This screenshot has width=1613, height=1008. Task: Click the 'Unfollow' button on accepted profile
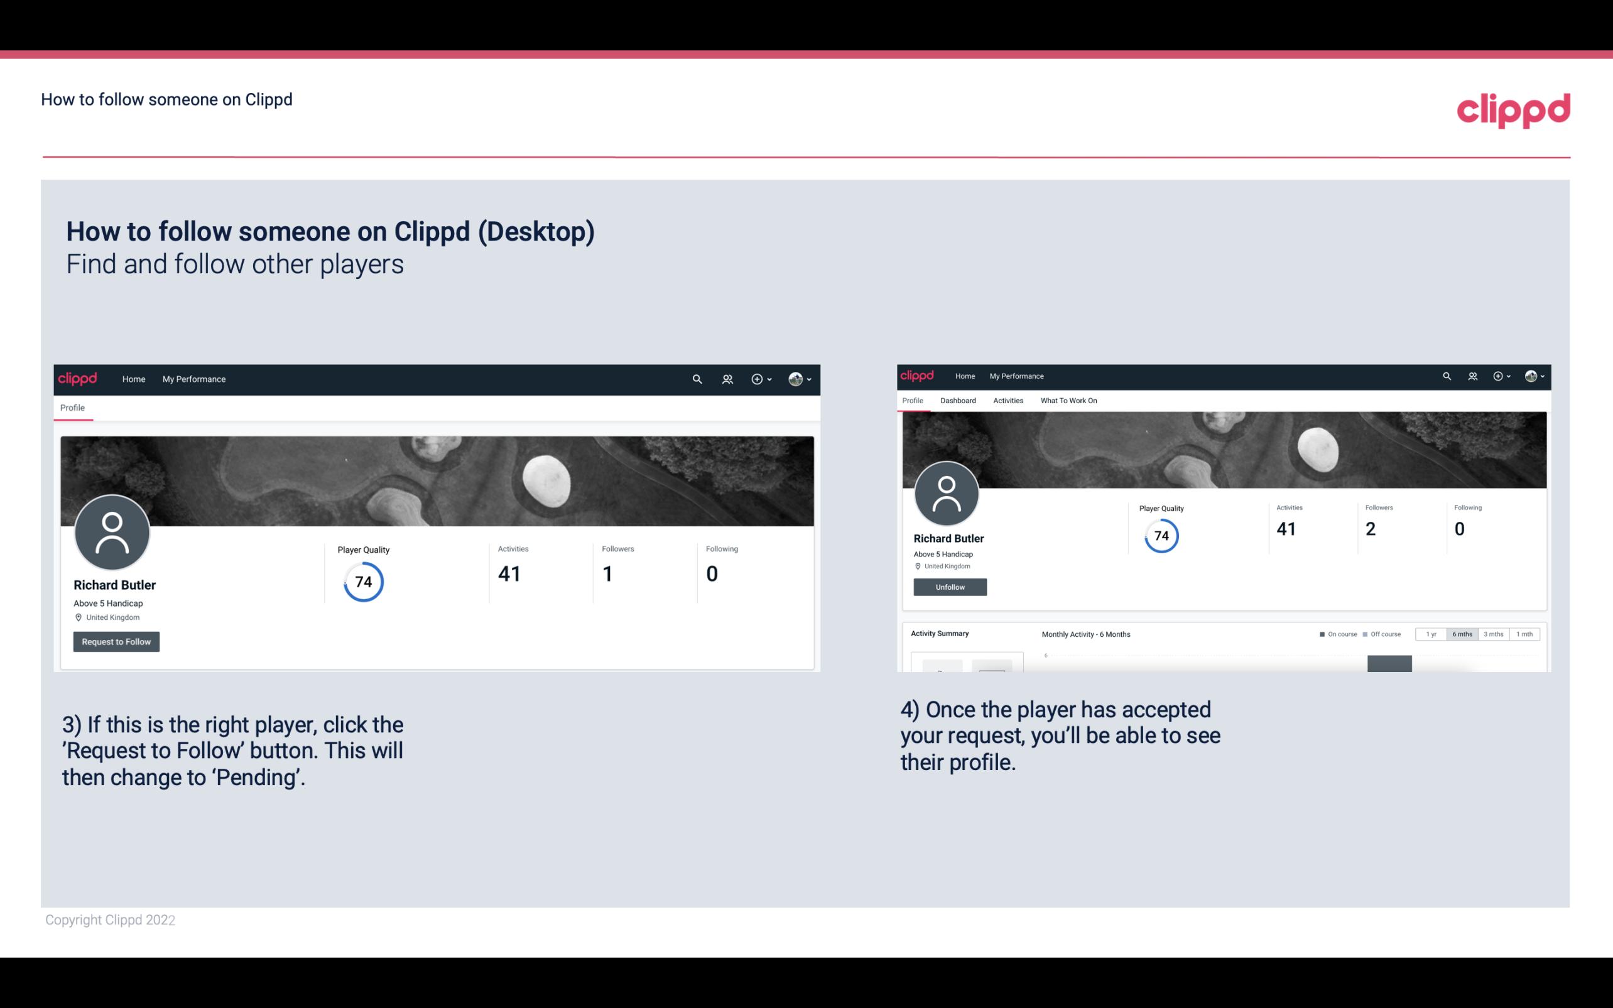[948, 587]
